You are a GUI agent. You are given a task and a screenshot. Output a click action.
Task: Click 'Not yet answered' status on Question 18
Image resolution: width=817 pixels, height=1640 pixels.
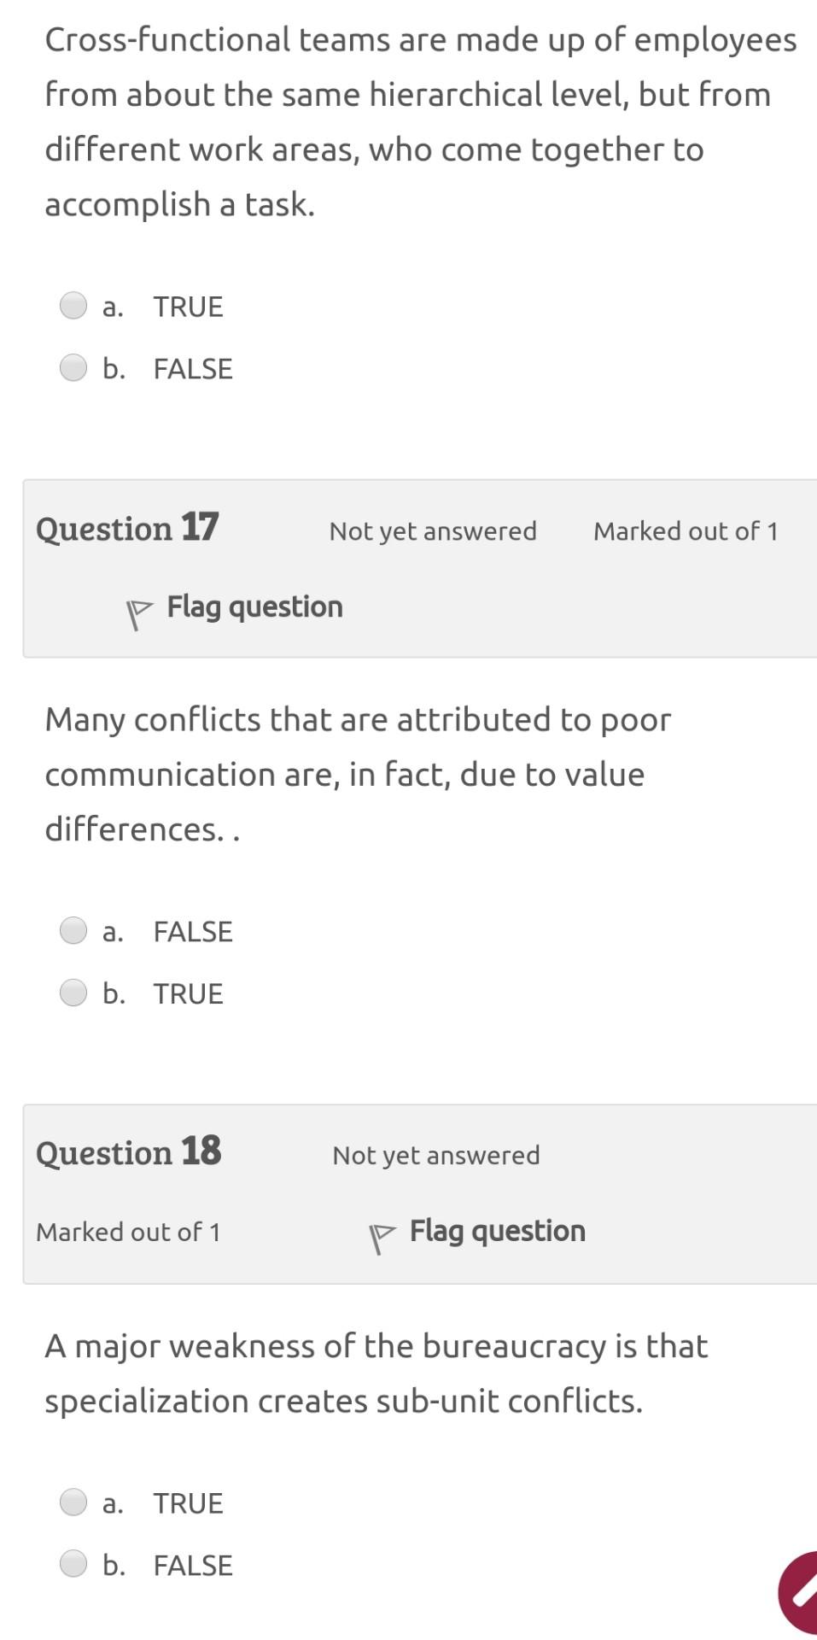pos(436,1155)
